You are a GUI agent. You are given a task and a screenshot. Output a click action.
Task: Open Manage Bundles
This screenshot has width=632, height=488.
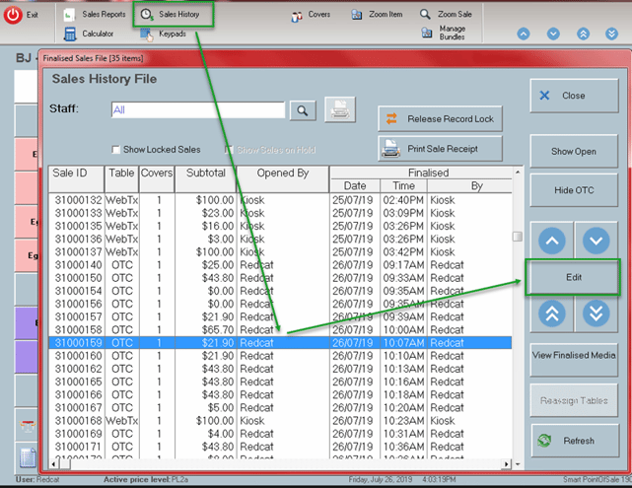click(444, 33)
